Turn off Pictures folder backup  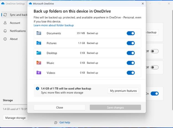[131, 43]
